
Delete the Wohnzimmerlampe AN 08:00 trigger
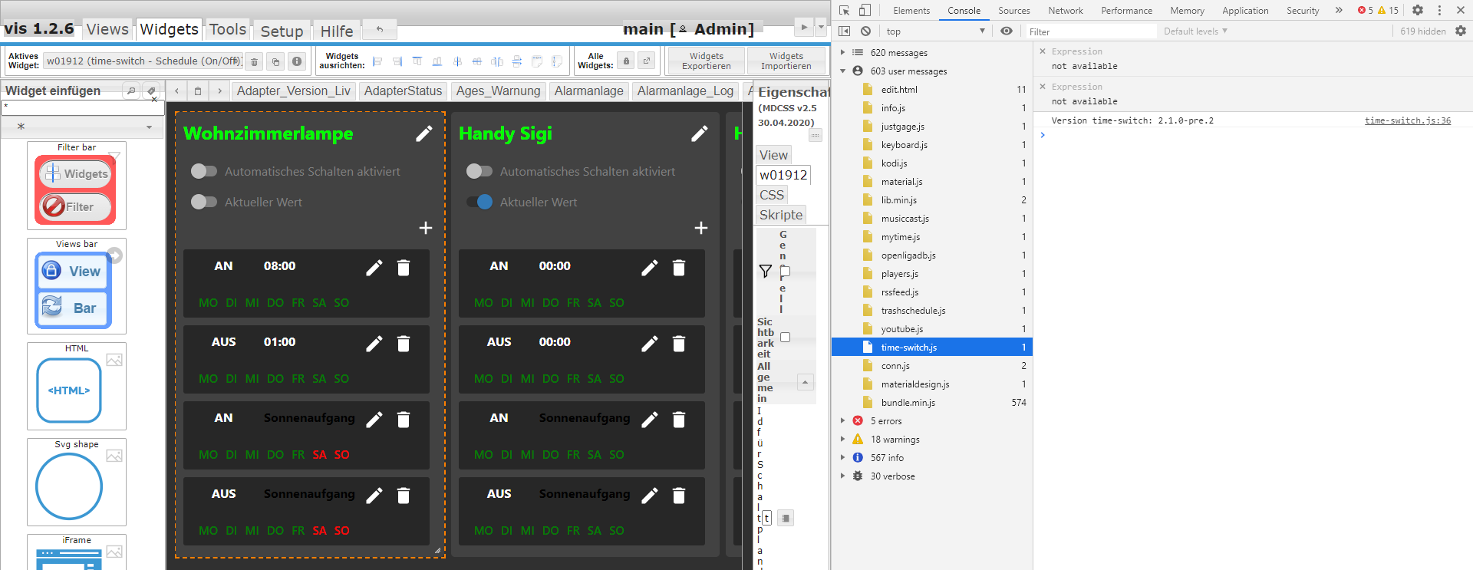tap(404, 268)
